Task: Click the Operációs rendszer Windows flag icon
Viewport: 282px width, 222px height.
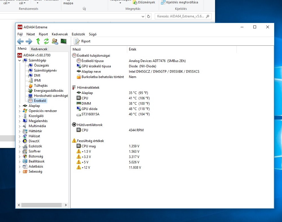Action: tap(25, 111)
